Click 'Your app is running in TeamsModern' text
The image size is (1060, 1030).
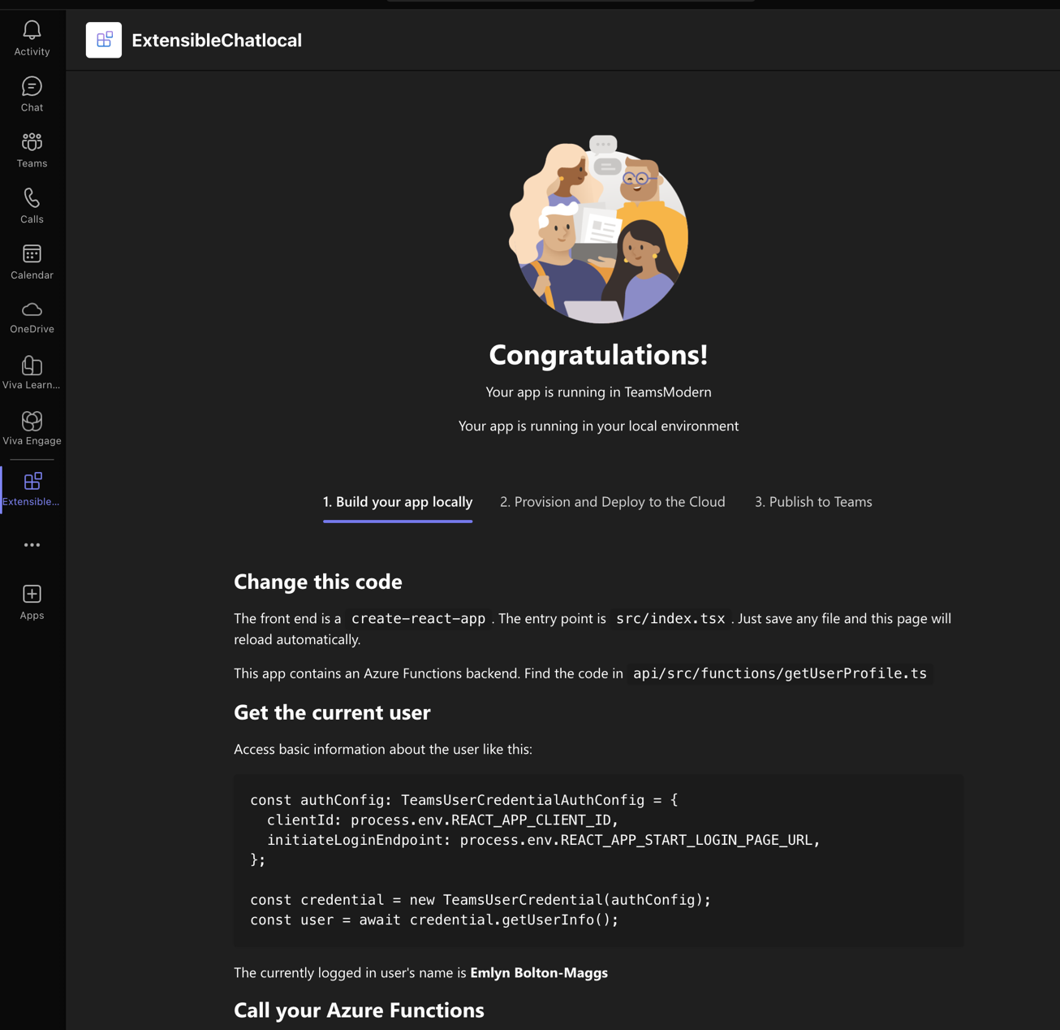pos(598,392)
